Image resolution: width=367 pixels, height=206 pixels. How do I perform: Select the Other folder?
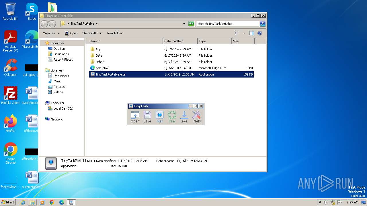[x=171, y=62]
